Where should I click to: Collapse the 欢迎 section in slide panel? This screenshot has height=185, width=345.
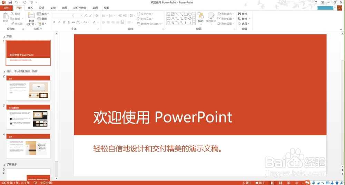point(4,37)
